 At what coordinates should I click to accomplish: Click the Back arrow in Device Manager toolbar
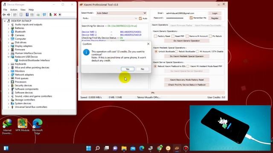click(x=4, y=14)
